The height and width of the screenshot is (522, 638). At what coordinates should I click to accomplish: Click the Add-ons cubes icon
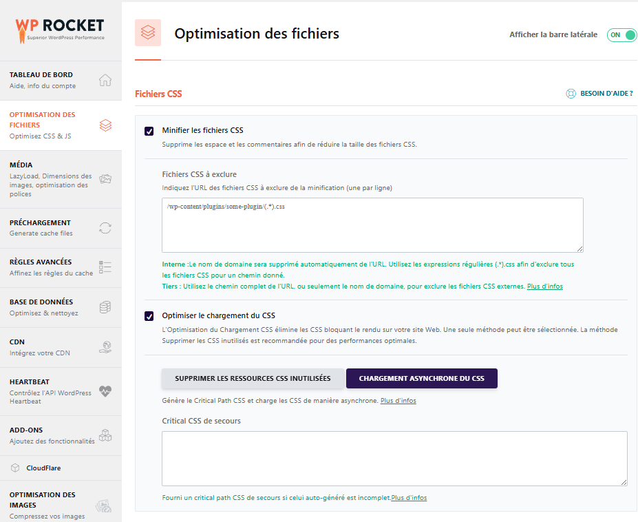(105, 435)
